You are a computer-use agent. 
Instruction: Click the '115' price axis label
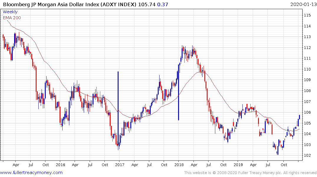click(307, 15)
